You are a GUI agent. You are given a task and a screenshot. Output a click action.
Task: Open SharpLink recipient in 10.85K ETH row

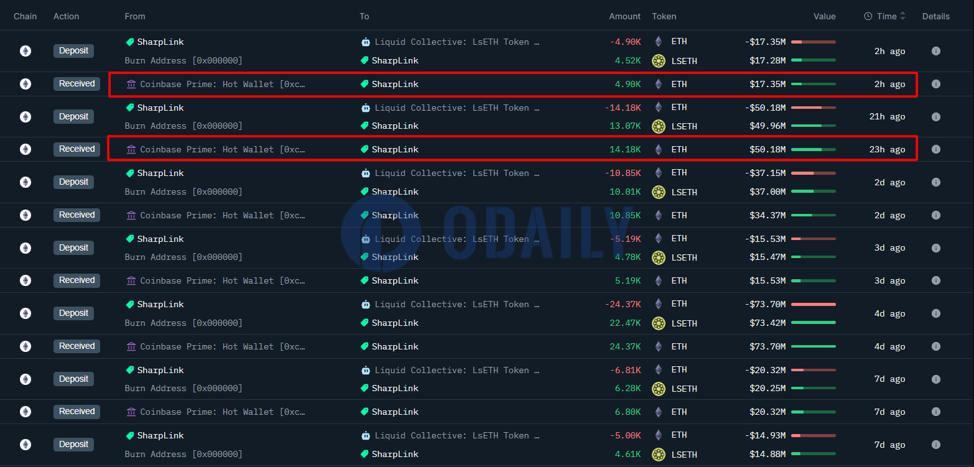click(x=395, y=215)
